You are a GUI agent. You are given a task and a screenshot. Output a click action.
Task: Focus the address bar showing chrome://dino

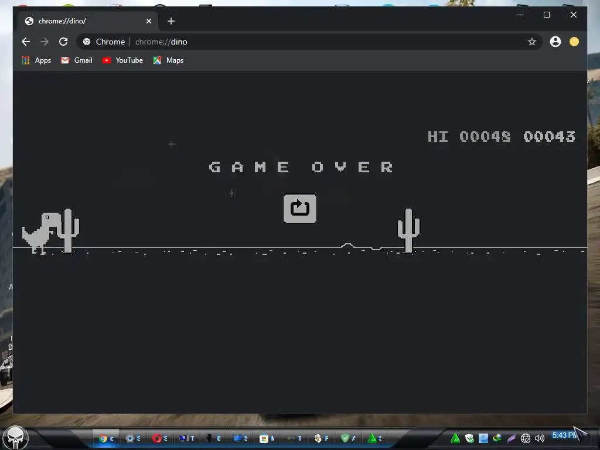[x=309, y=42]
